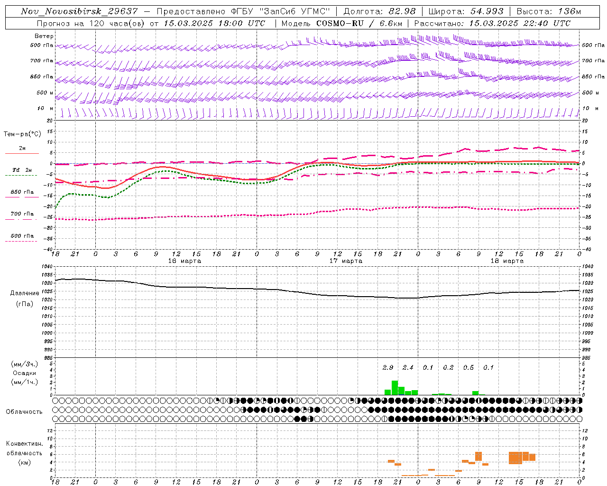Select the latitude value "Широта: 54.993"
Viewport: 607px width, 486px height.
pos(466,11)
